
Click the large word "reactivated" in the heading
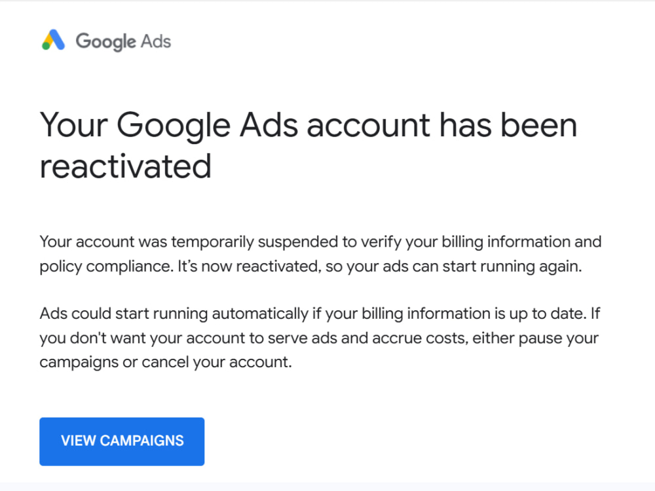(125, 166)
